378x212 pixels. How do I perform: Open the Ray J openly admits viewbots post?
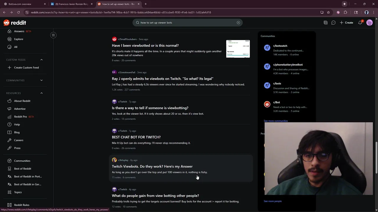[x=162, y=79]
